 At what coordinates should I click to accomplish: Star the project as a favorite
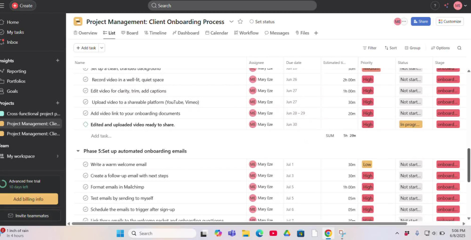240,22
